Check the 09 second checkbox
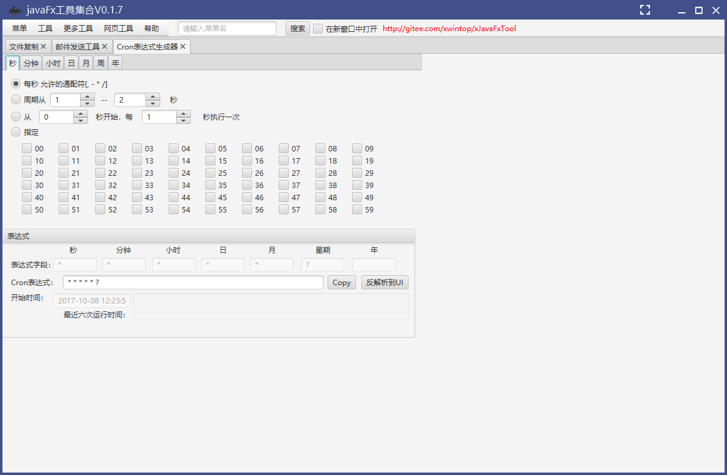 point(357,148)
